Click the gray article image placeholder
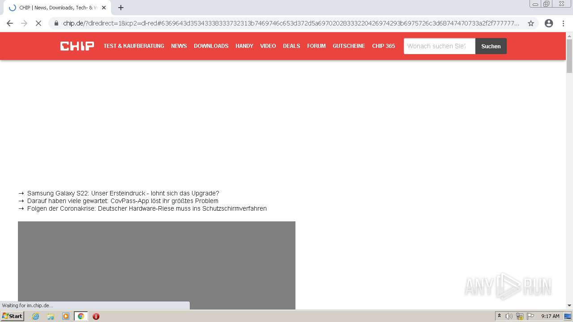Screen dimensions: 573x322 (157, 265)
